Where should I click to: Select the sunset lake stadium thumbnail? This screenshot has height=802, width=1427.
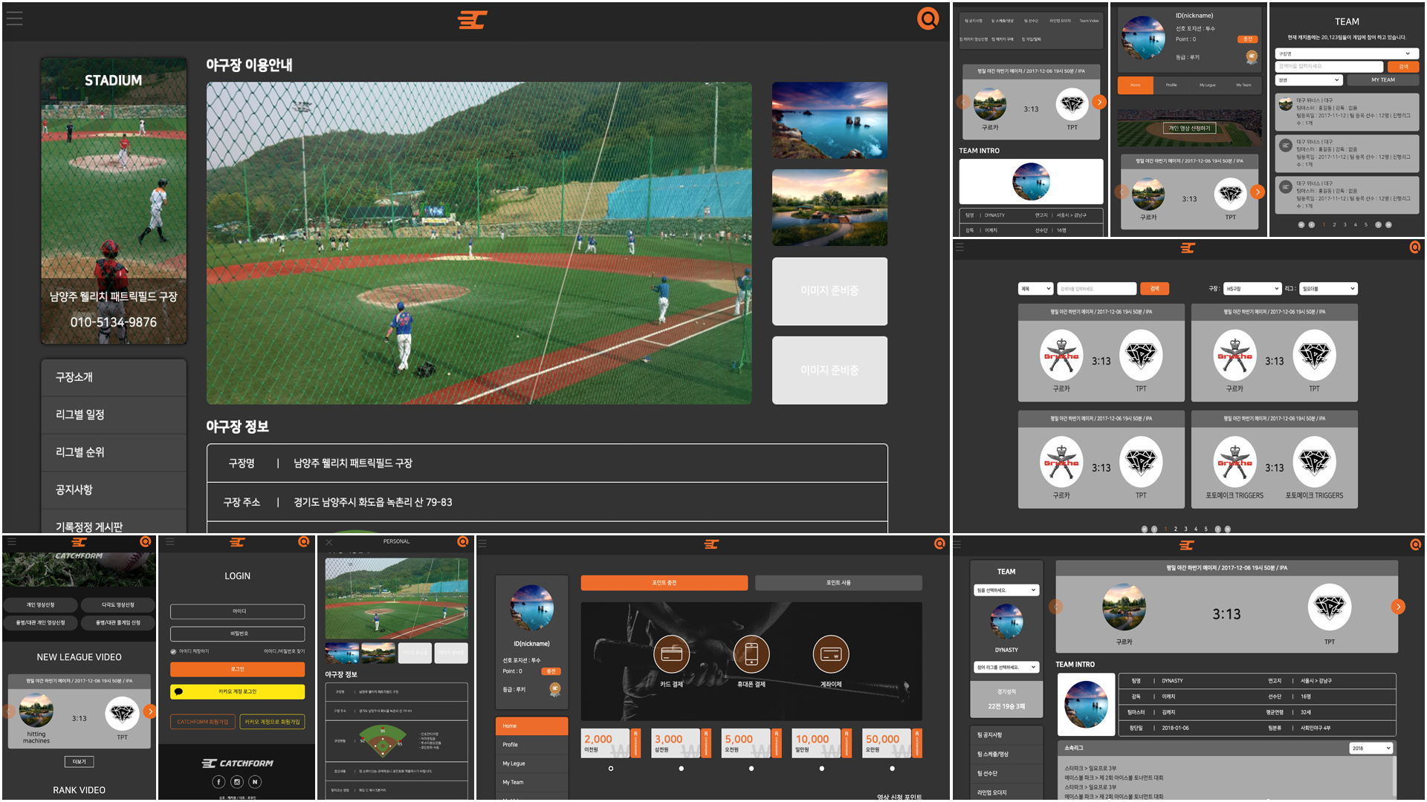(x=829, y=207)
